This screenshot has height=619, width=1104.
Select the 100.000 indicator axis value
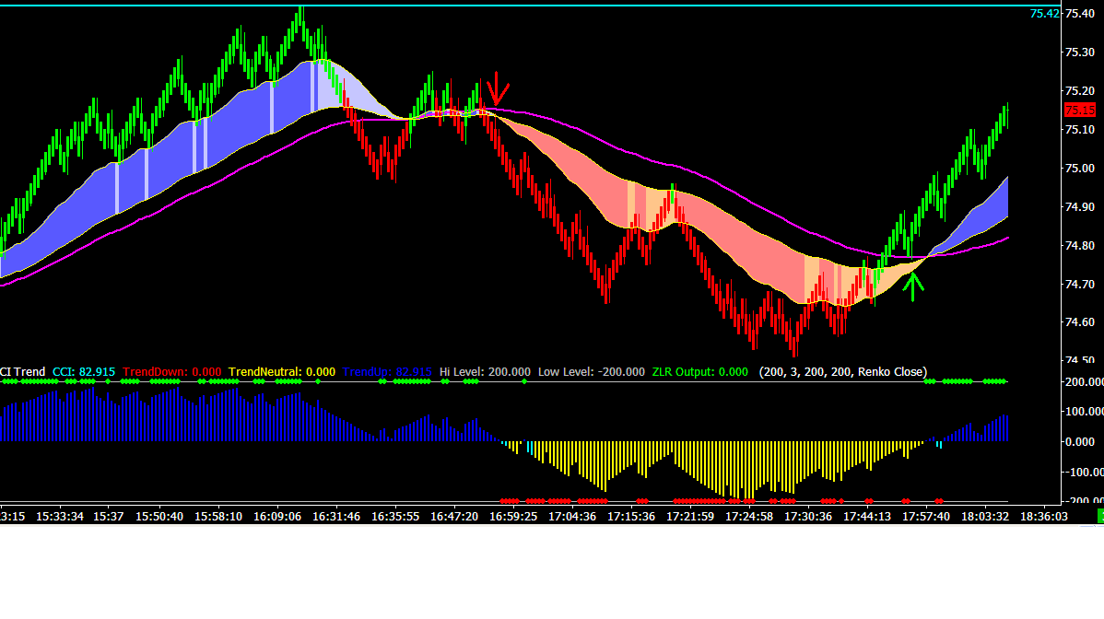pyautogui.click(x=1085, y=412)
